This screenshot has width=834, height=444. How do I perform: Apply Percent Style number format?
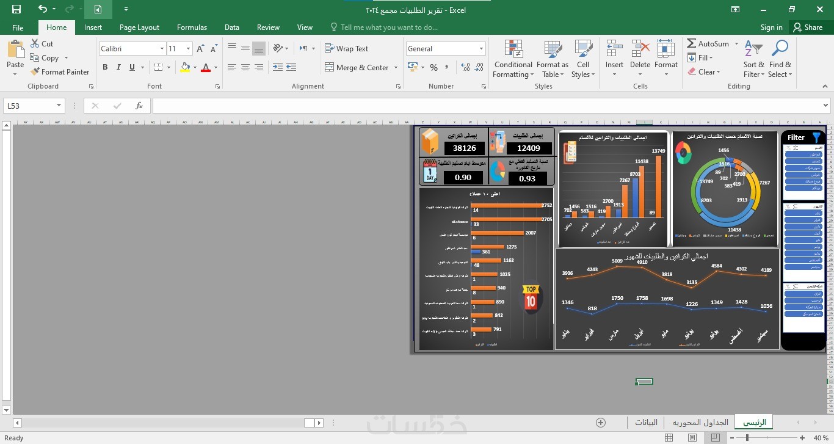tap(433, 67)
